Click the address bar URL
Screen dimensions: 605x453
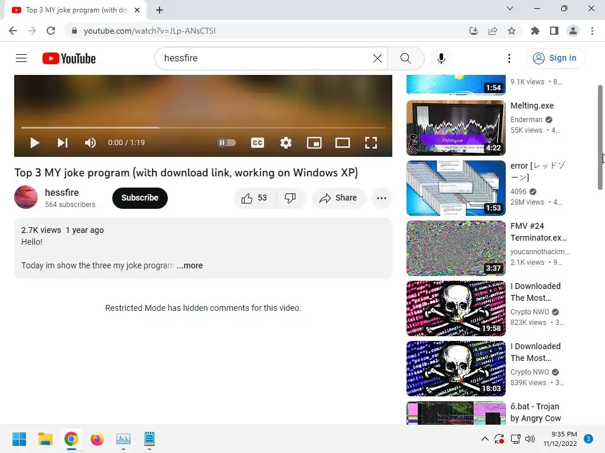149,31
